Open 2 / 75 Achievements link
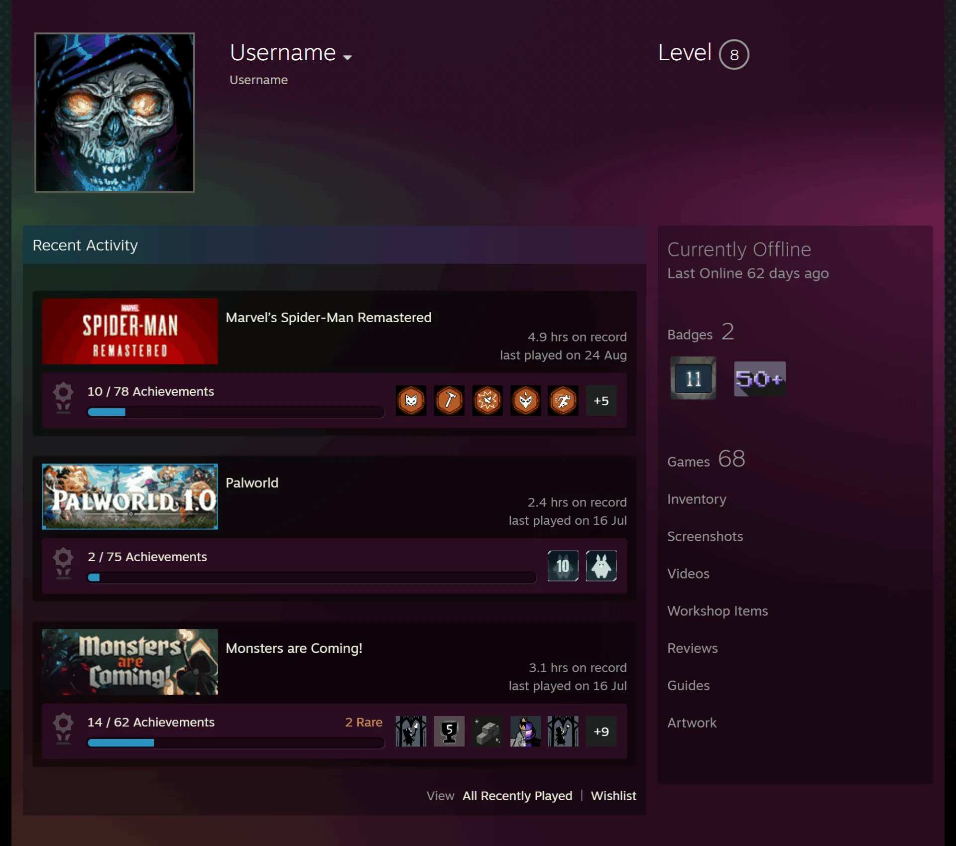Viewport: 956px width, 846px height. tap(147, 557)
